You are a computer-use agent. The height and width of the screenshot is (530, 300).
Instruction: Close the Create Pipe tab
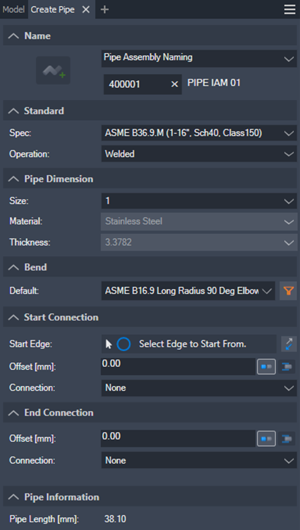[x=86, y=10]
